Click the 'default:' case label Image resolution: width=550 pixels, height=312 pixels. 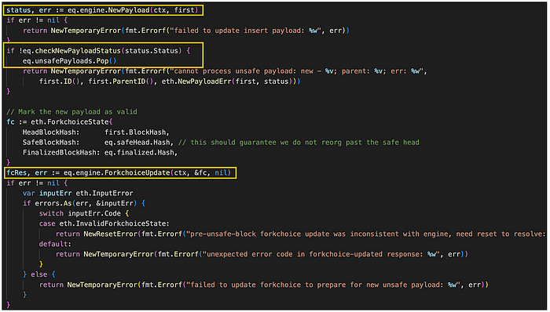(55, 244)
